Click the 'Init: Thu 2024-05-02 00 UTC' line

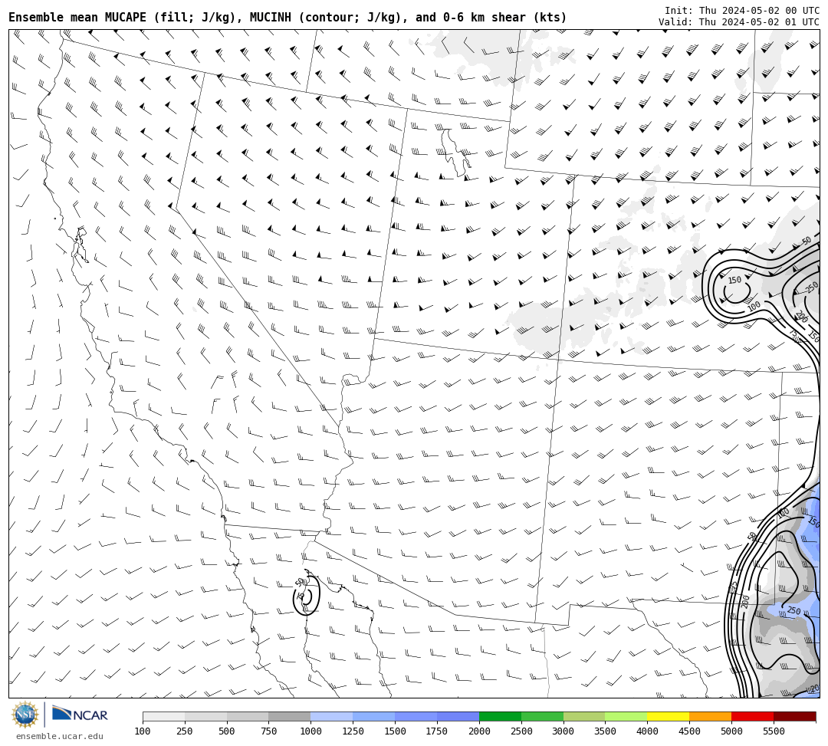(742, 11)
